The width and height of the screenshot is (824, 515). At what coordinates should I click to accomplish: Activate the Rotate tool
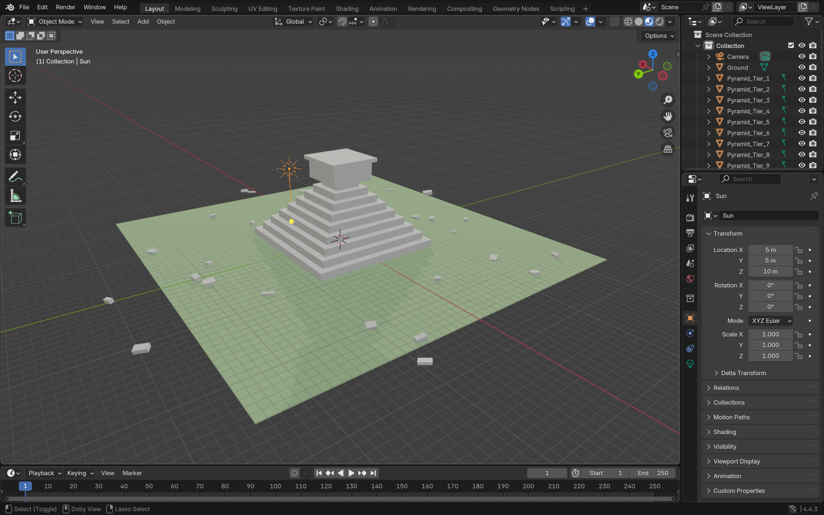click(15, 116)
